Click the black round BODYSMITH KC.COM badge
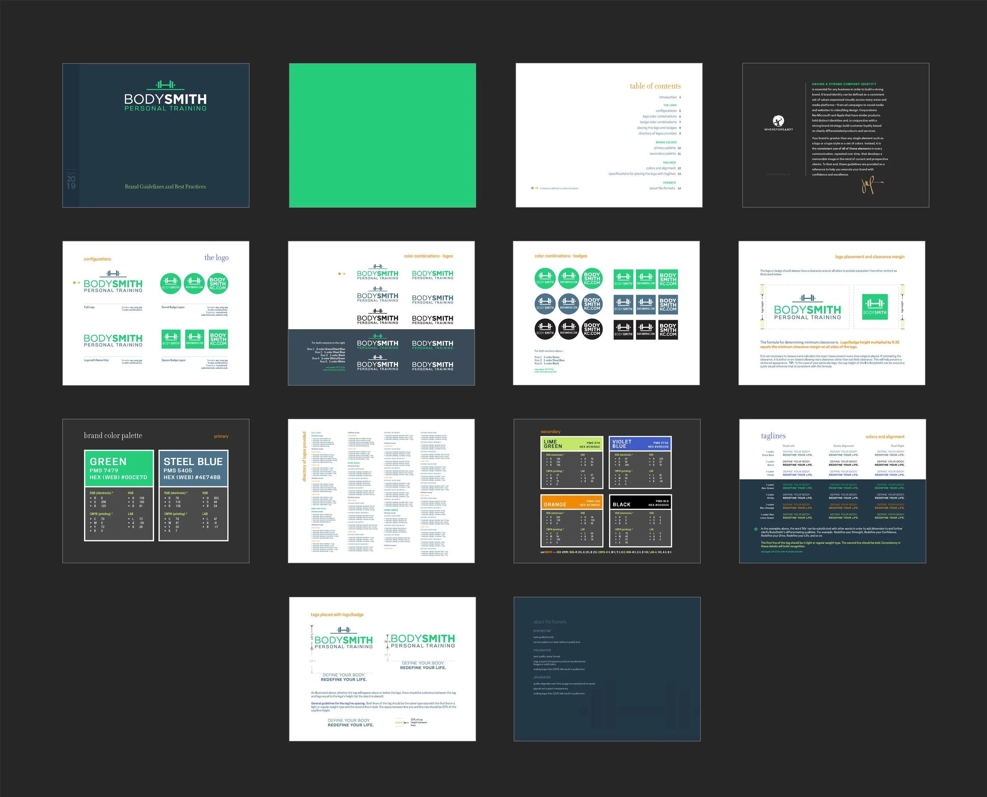This screenshot has width=987, height=797. coord(592,329)
